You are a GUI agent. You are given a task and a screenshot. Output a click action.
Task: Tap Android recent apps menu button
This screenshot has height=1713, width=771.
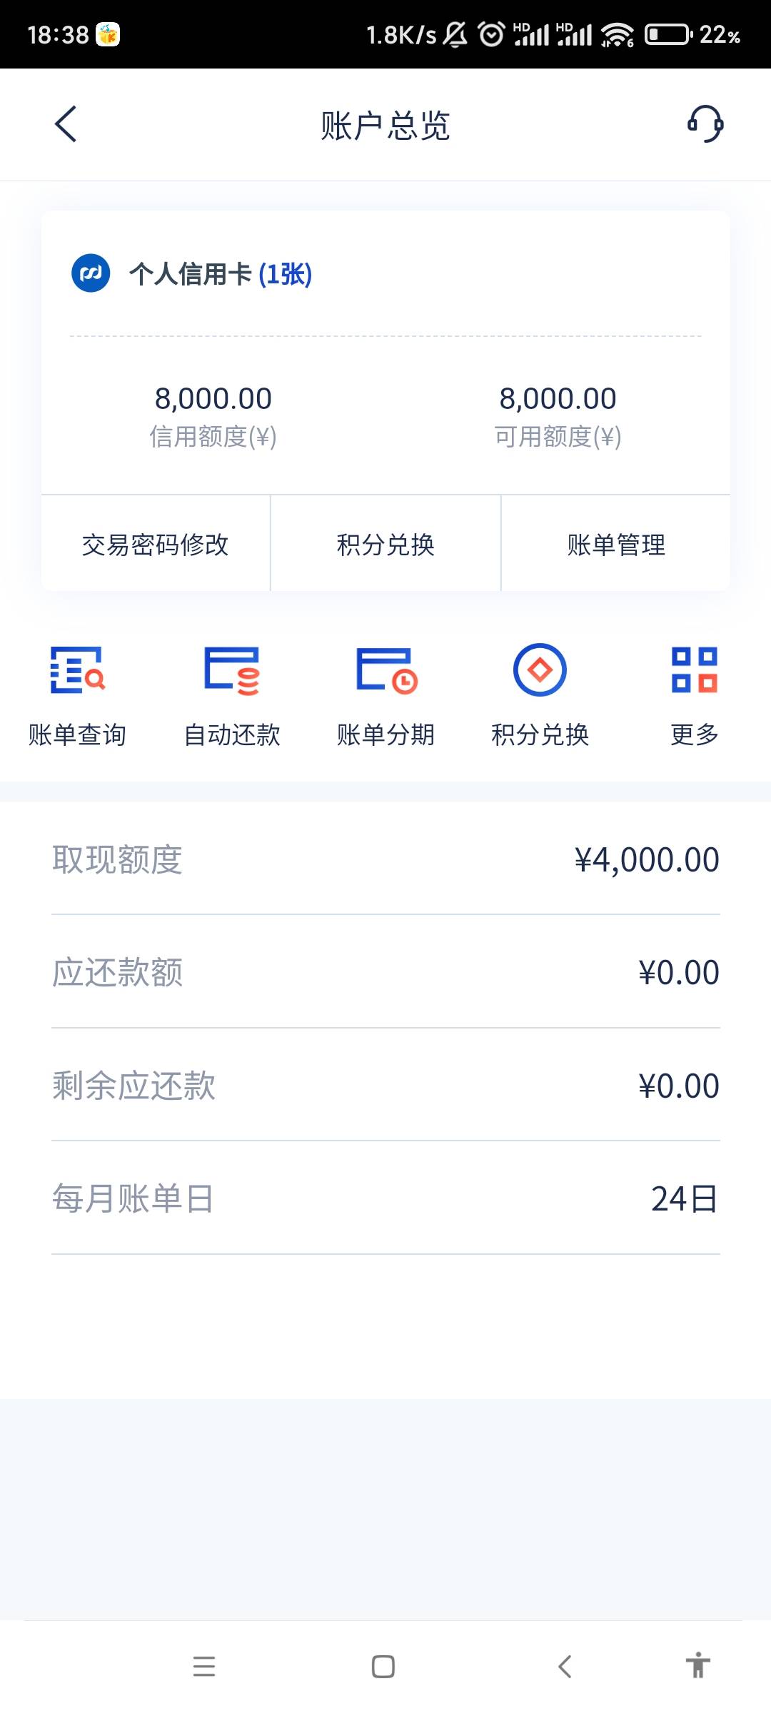(204, 1666)
